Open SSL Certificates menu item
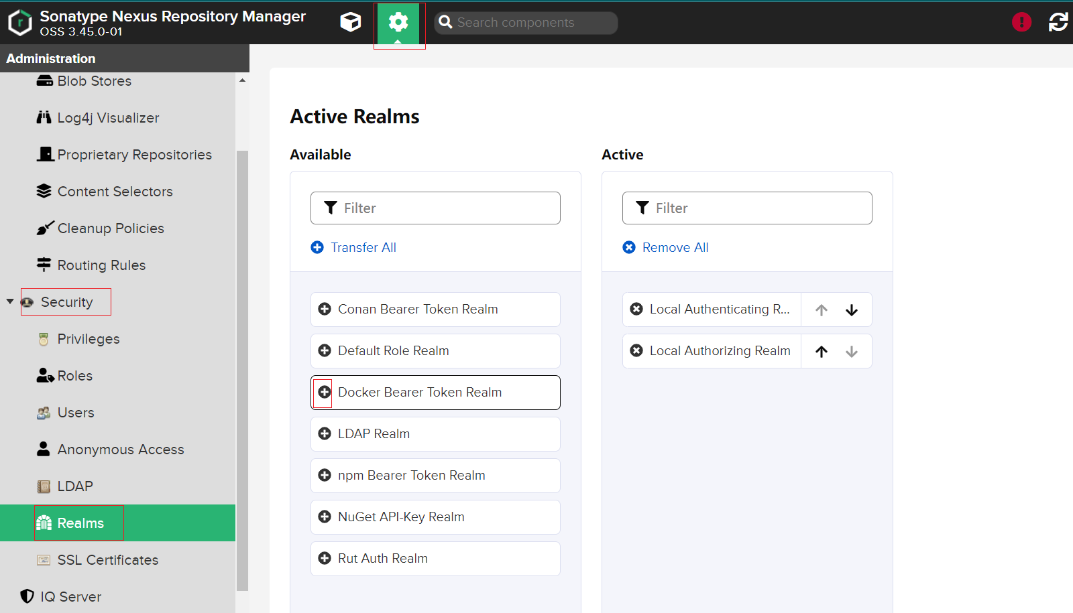Screen dimensions: 1073x613 pyautogui.click(x=97, y=559)
